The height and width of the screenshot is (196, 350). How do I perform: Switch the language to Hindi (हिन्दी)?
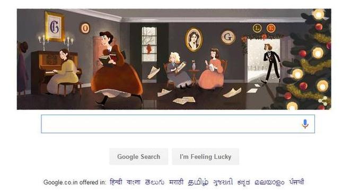116,182
